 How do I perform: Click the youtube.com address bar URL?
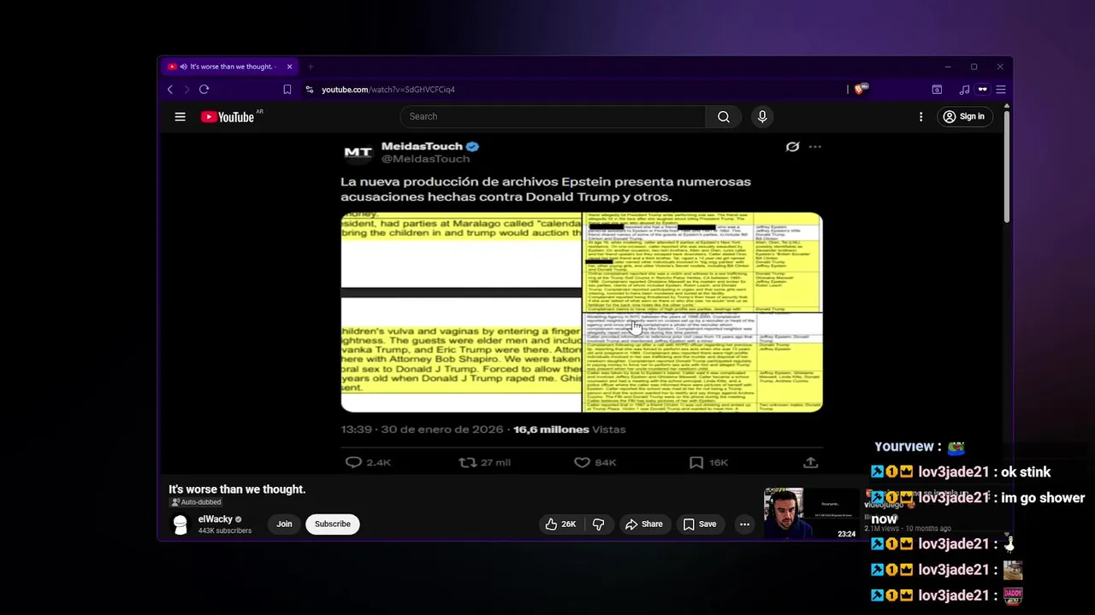tap(388, 90)
